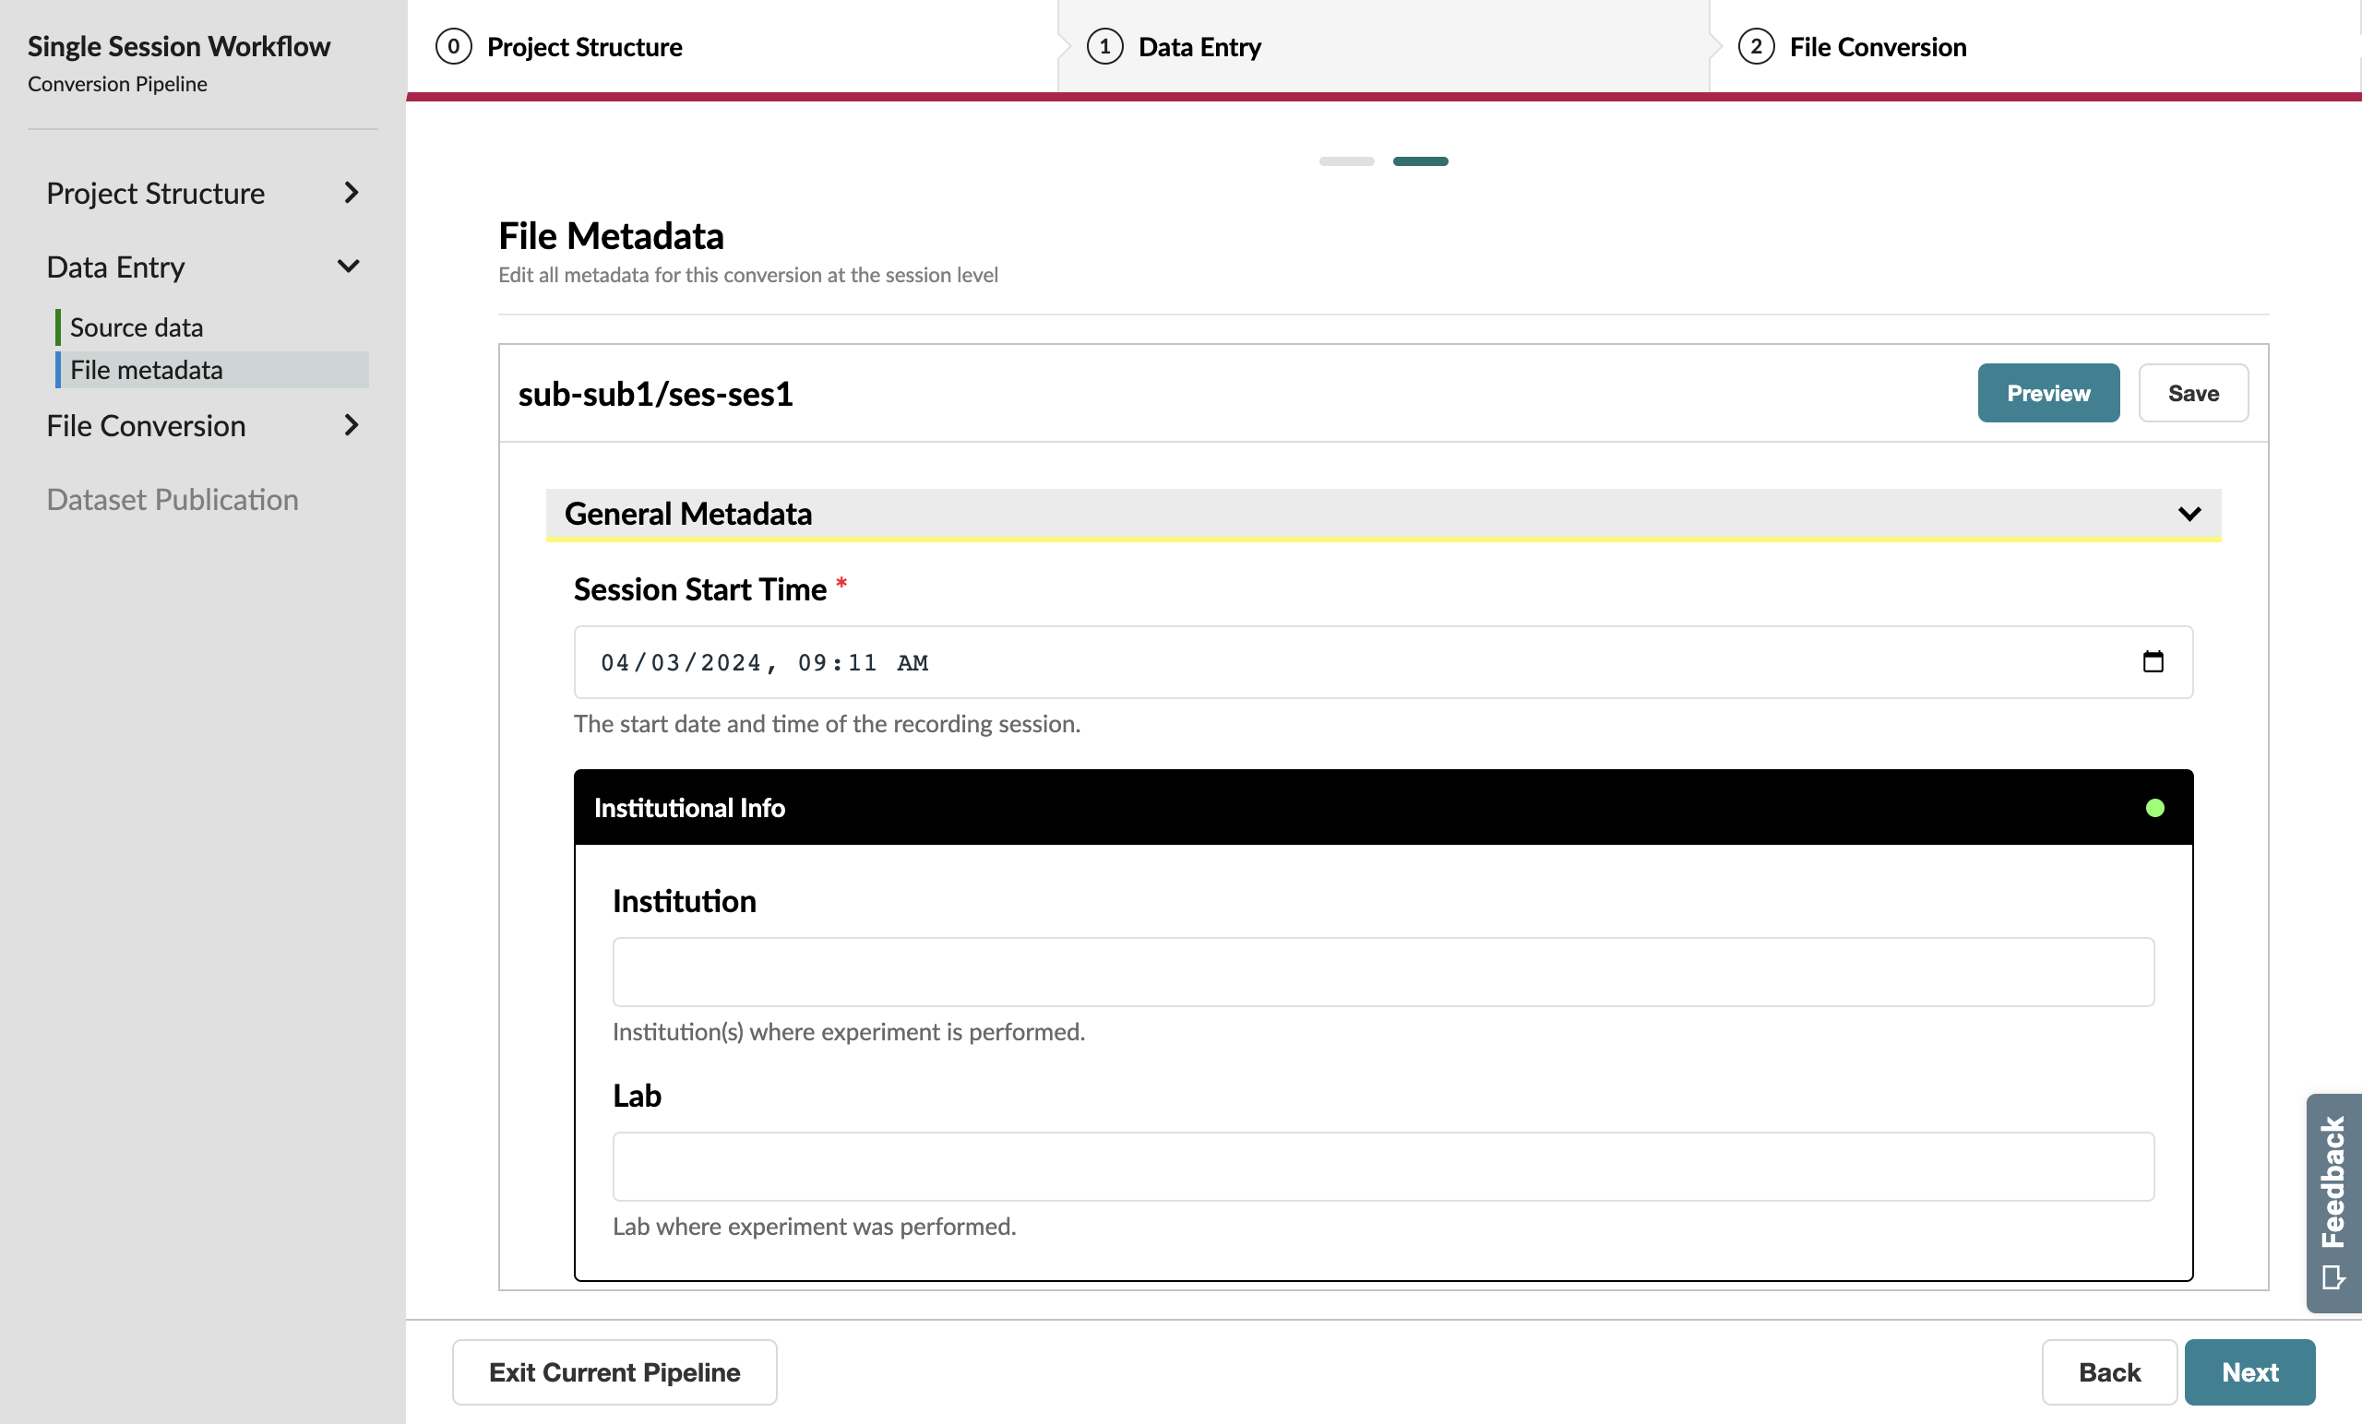
Task: Click the step 2 circle icon
Action: [1755, 46]
